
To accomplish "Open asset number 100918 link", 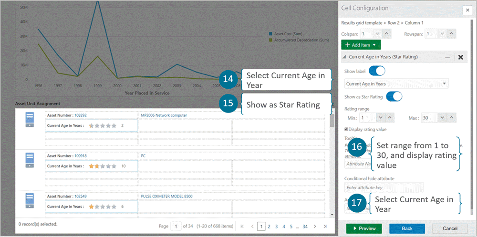I will (81, 156).
